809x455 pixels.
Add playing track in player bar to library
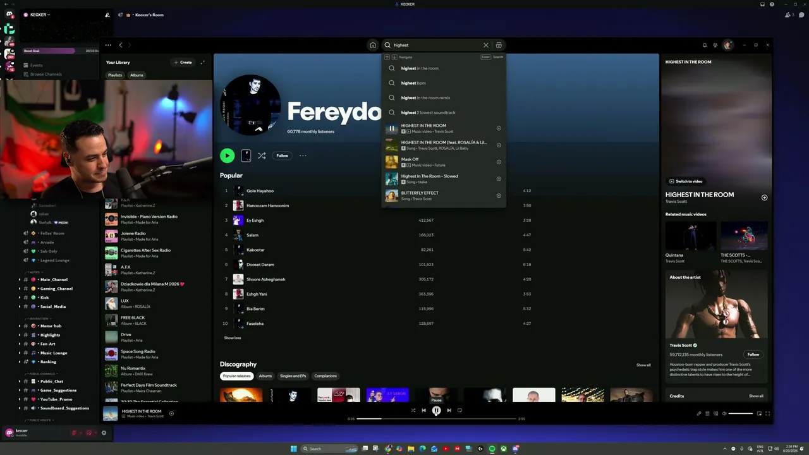171,413
